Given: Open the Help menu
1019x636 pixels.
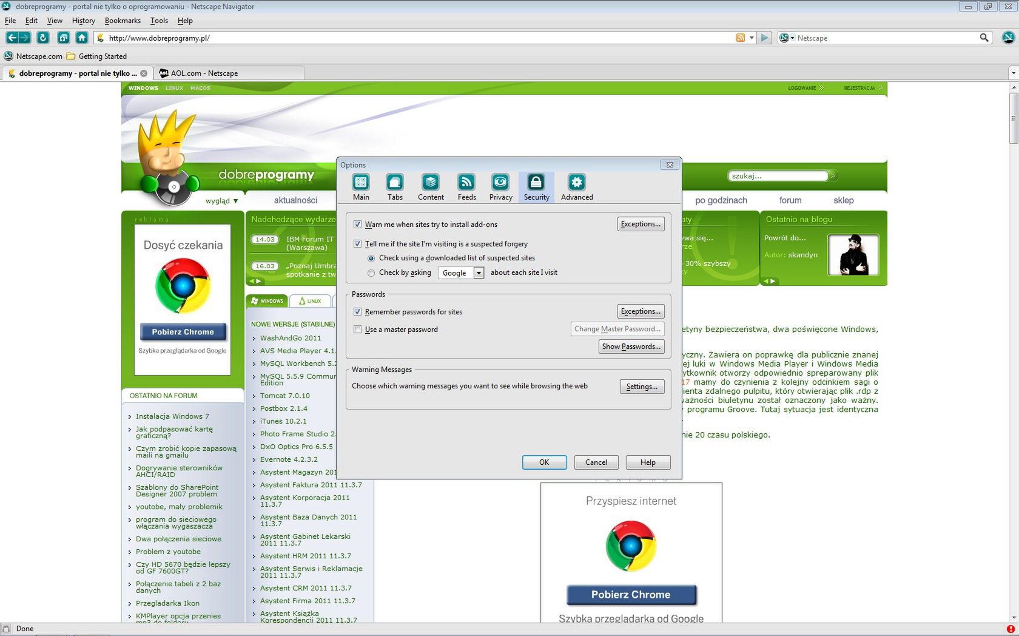Looking at the screenshot, I should point(185,21).
